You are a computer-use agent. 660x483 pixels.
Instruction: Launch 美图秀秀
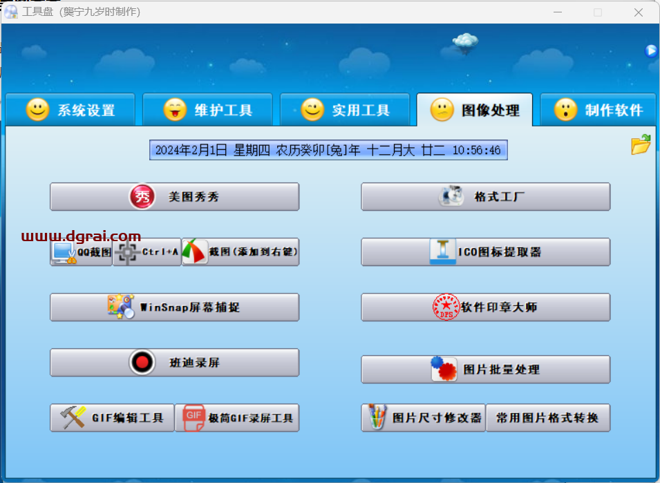pyautogui.click(x=175, y=196)
